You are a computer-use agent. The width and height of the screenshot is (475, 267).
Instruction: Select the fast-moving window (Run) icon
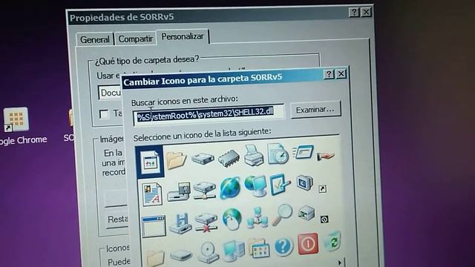pos(304,152)
